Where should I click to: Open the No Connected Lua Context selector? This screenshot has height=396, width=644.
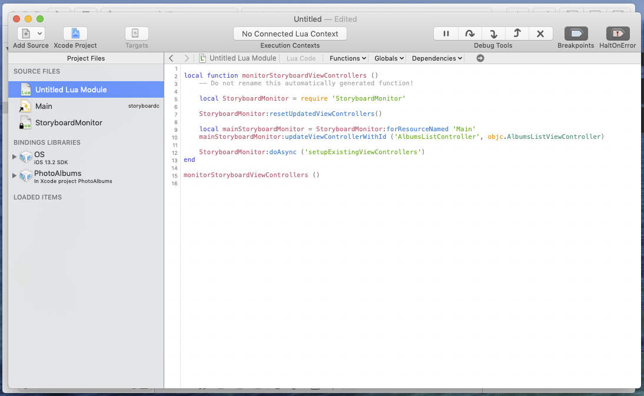pyautogui.click(x=290, y=34)
